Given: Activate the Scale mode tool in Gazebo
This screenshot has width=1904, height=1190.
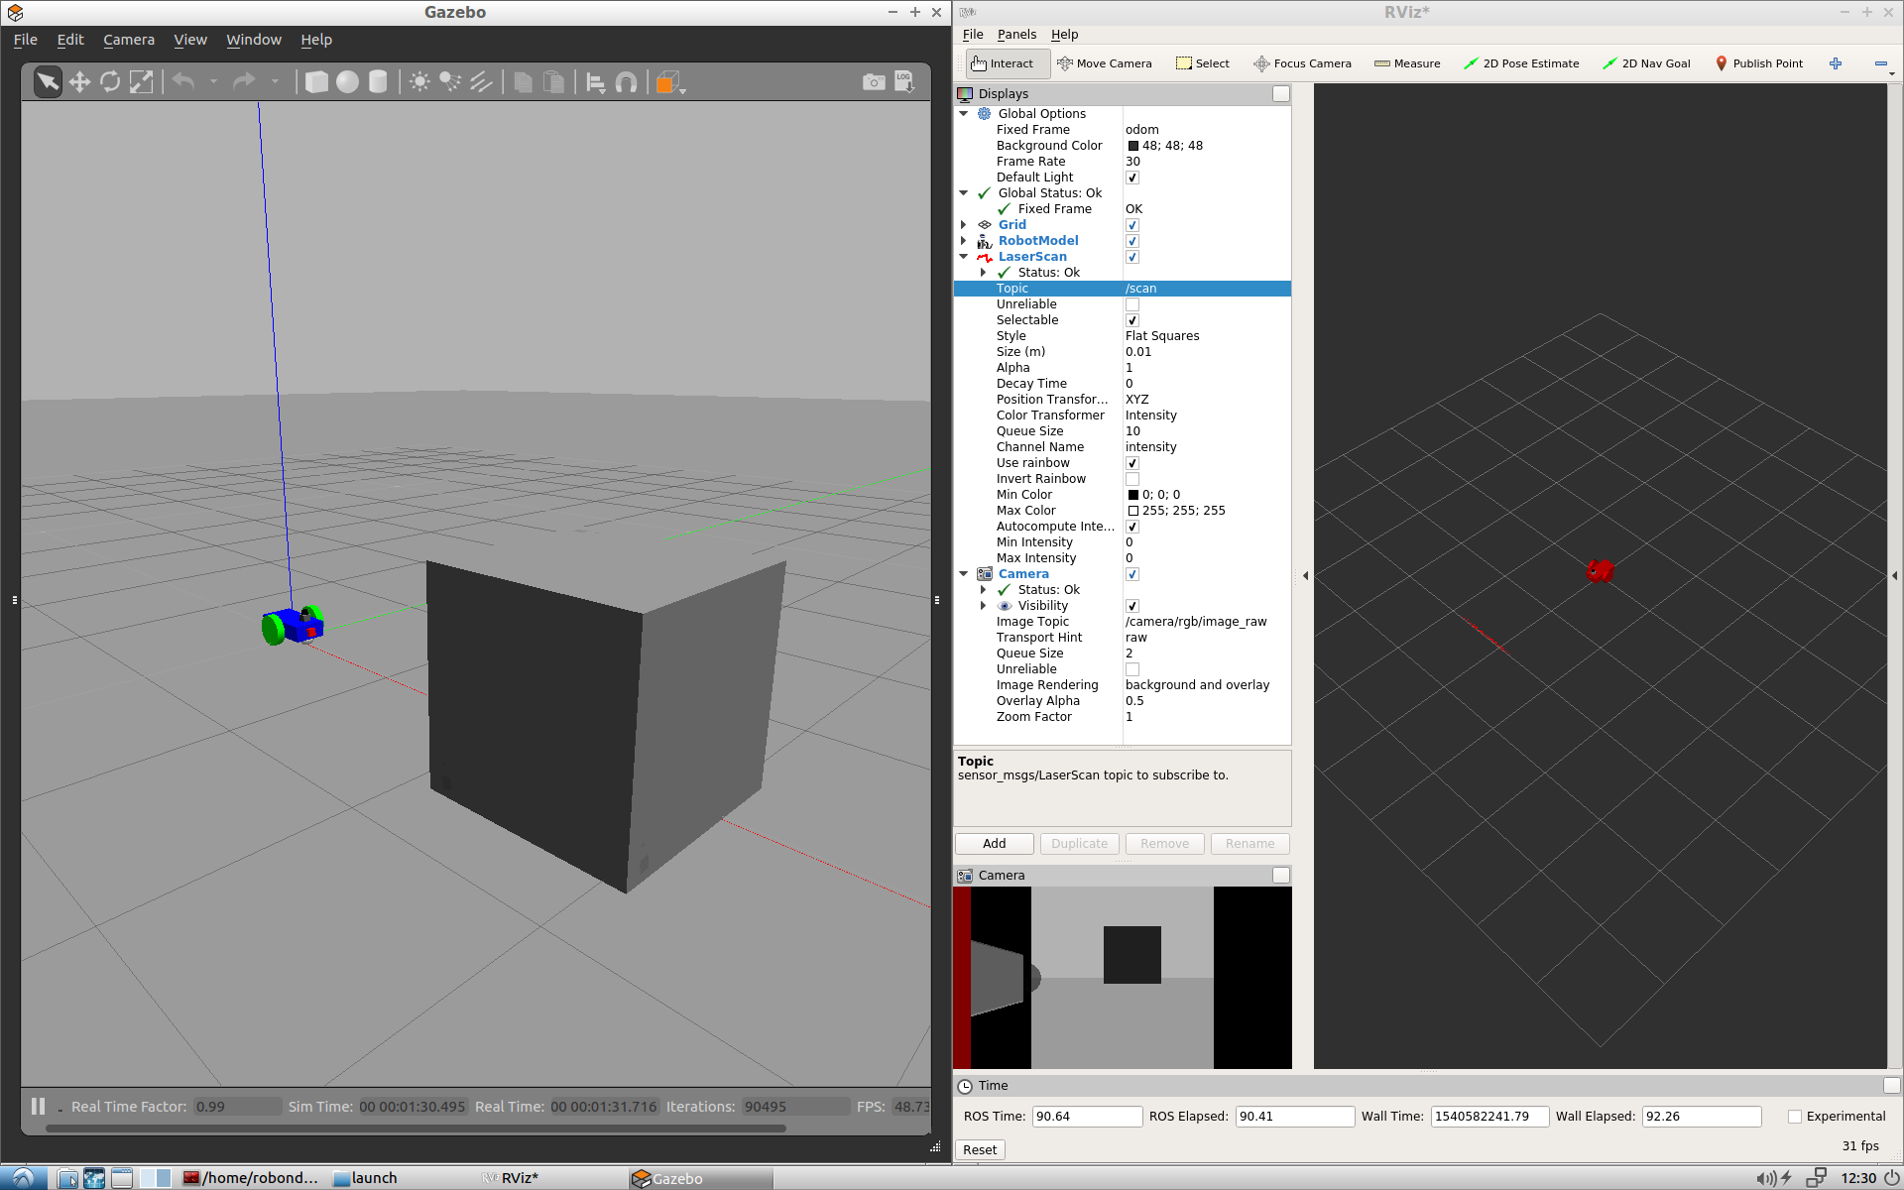Looking at the screenshot, I should tap(142, 81).
